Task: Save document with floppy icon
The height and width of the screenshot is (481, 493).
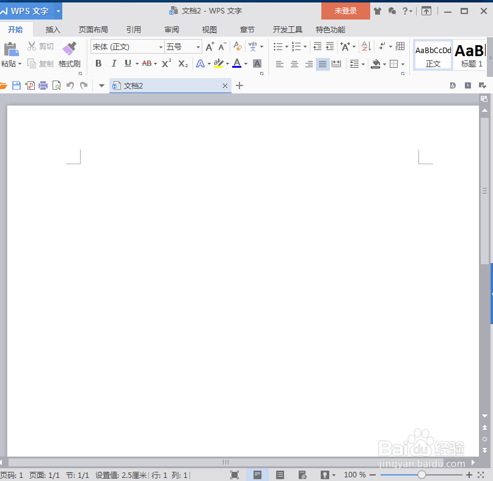Action: [x=16, y=85]
